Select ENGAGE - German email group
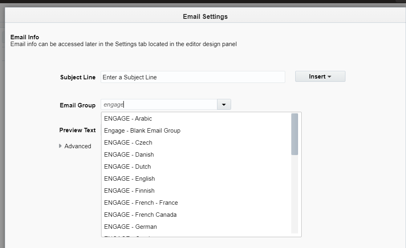Viewport: 406px width, 248px height. 130,227
